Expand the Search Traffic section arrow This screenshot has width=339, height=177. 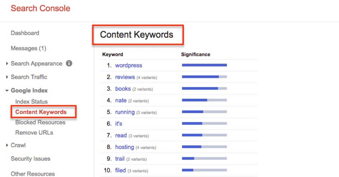coord(7,77)
